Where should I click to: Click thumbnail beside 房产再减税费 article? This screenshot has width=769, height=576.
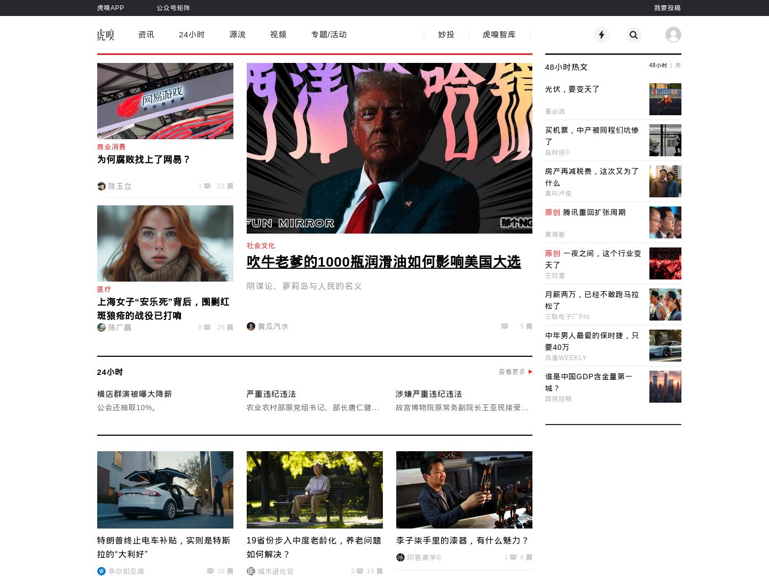click(x=665, y=181)
